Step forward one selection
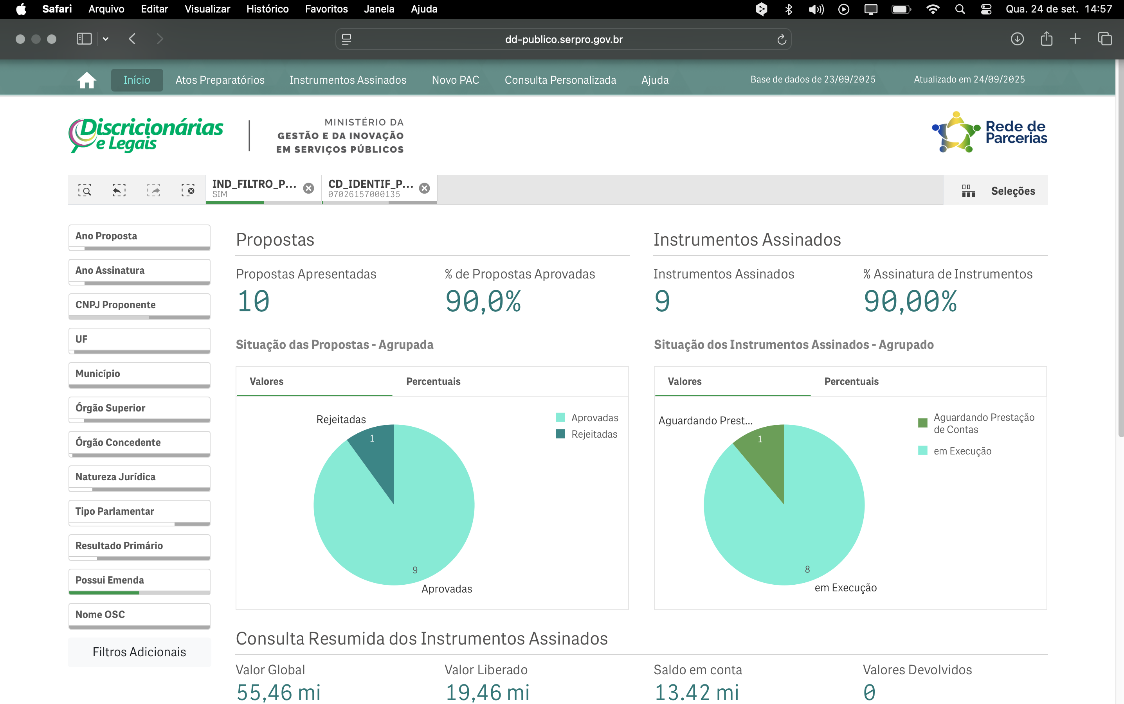 (x=154, y=190)
